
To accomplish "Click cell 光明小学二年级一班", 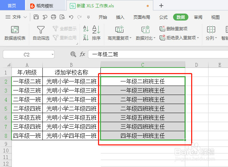I will [x=71, y=100].
